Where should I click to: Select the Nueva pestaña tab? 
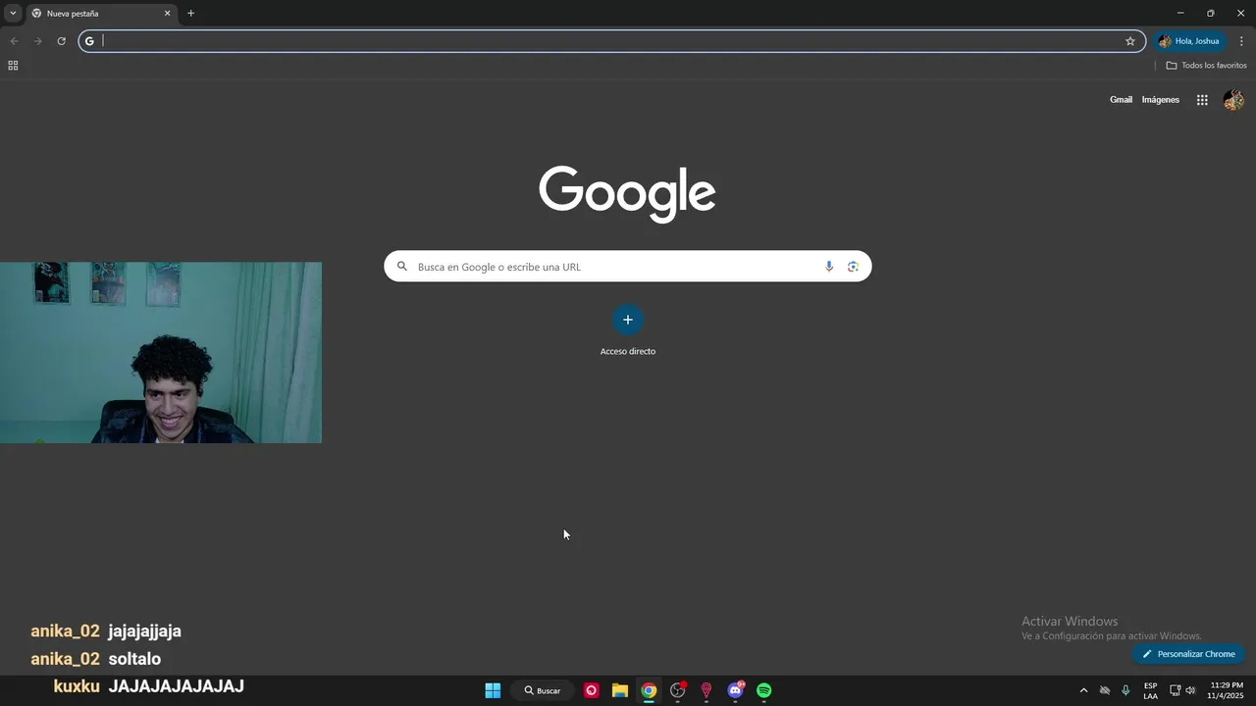(x=101, y=14)
